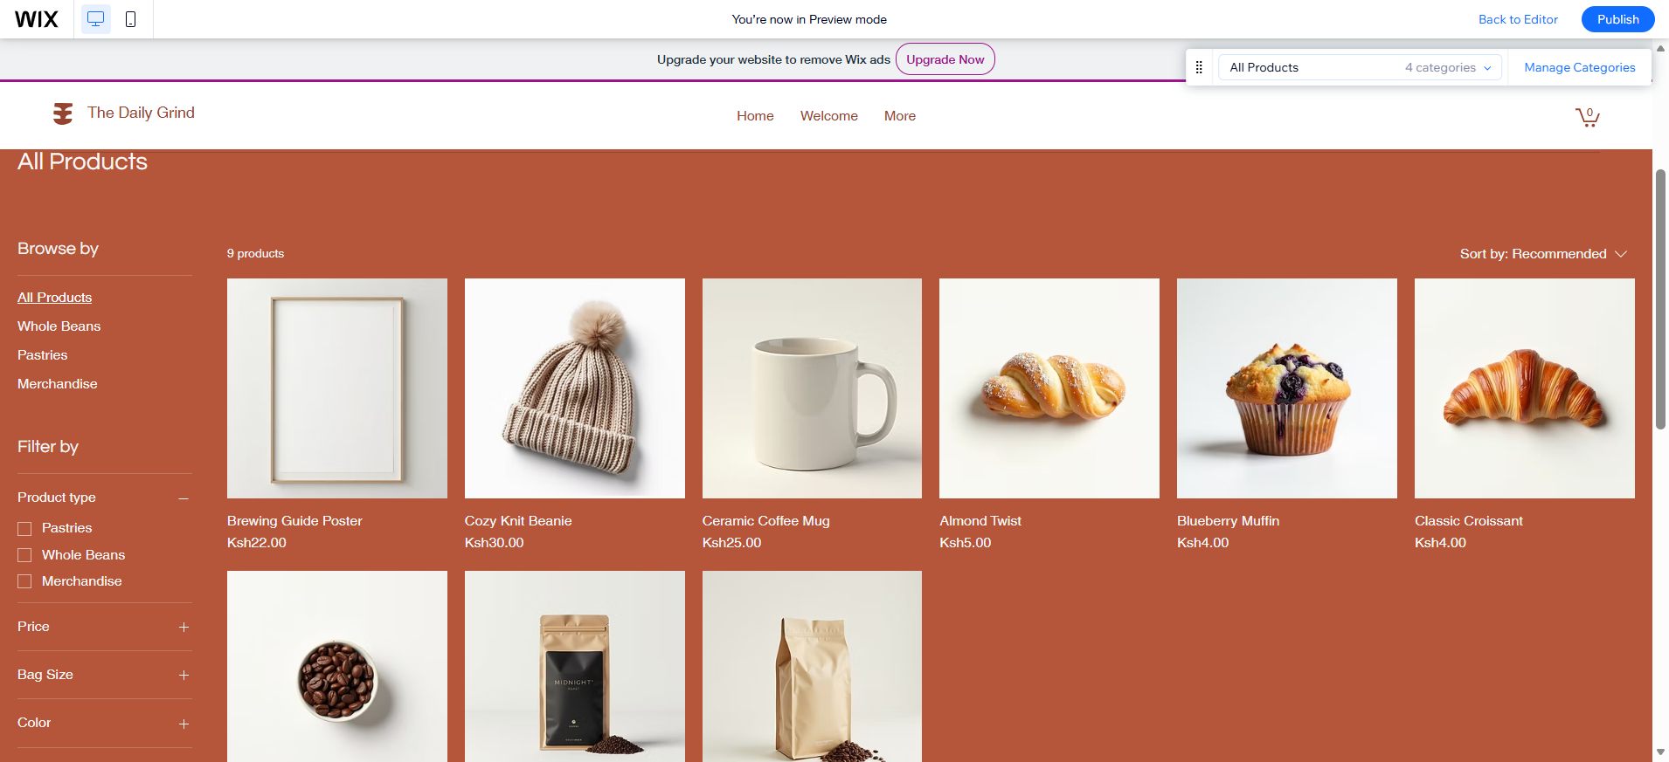This screenshot has height=762, width=1669.
Task: Open the Almond Twist image
Action: click(x=1049, y=388)
